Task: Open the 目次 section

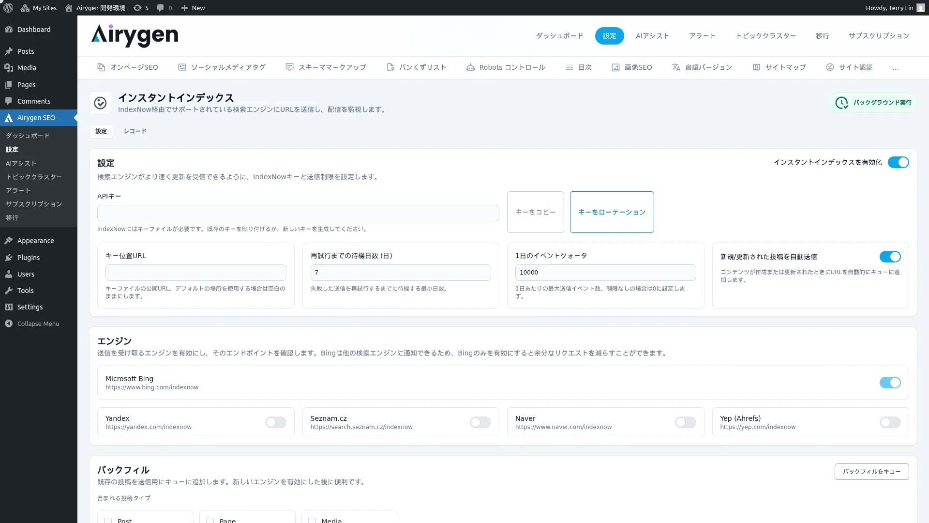Action: [579, 67]
